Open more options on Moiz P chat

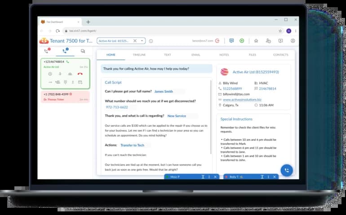(209, 177)
